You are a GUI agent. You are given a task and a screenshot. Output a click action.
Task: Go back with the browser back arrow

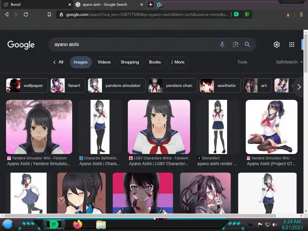[x=7, y=14]
